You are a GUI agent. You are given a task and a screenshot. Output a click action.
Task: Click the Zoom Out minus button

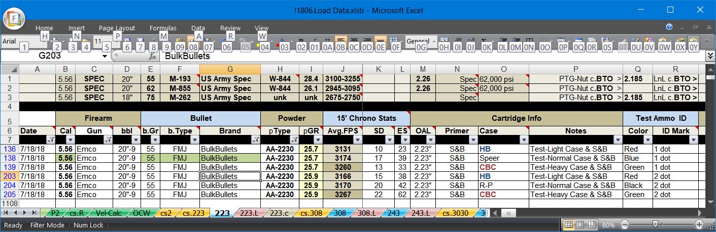click(x=625, y=224)
